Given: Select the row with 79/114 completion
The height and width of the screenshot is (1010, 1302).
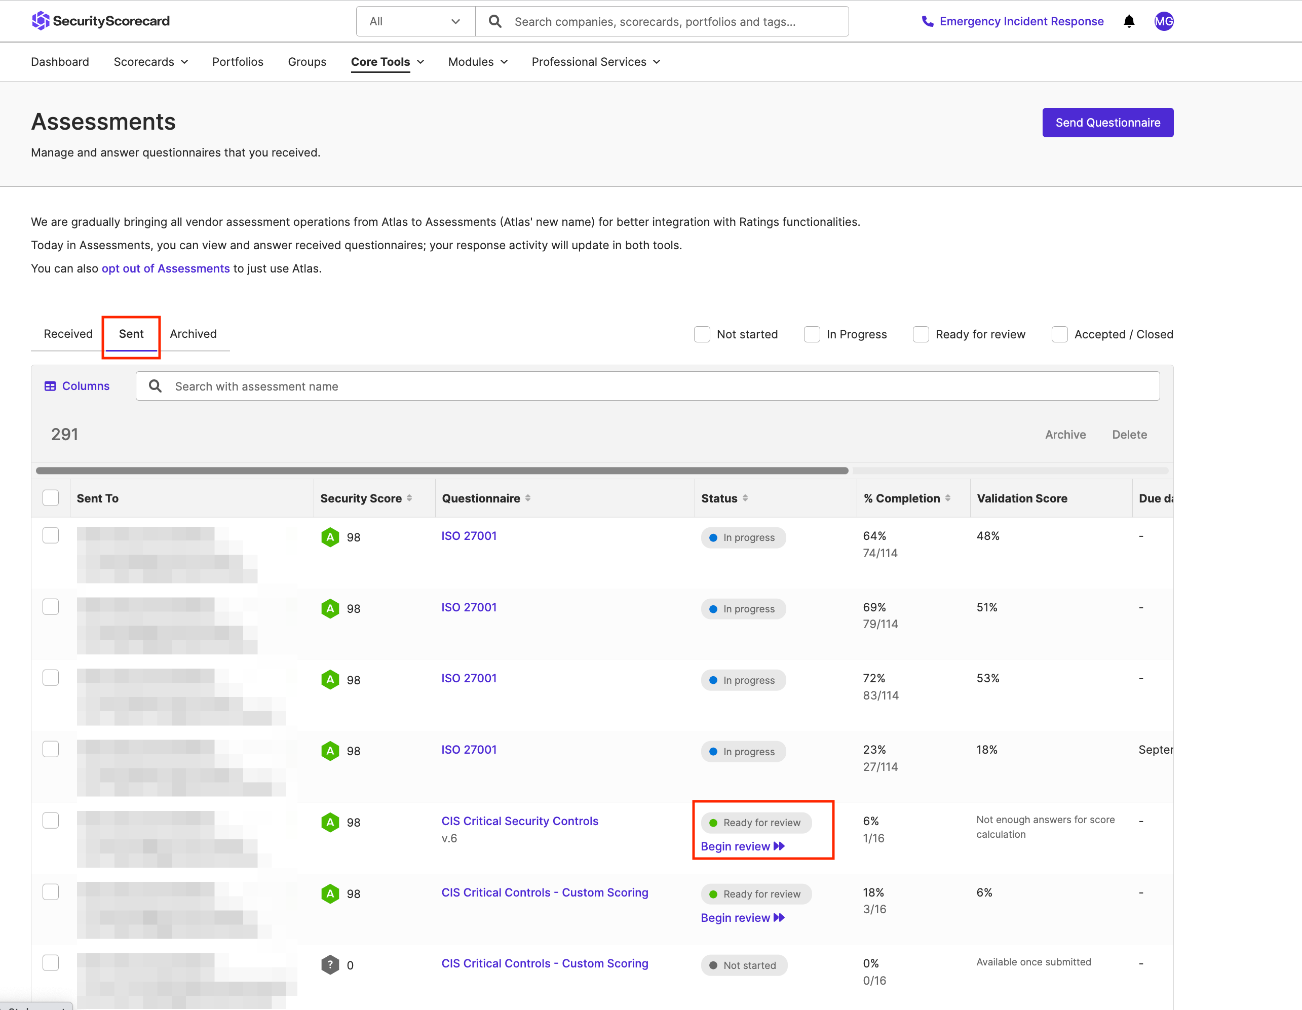Looking at the screenshot, I should [51, 607].
